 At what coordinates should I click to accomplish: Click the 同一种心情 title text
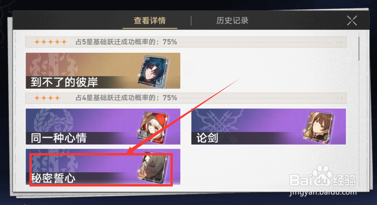pyautogui.click(x=58, y=138)
